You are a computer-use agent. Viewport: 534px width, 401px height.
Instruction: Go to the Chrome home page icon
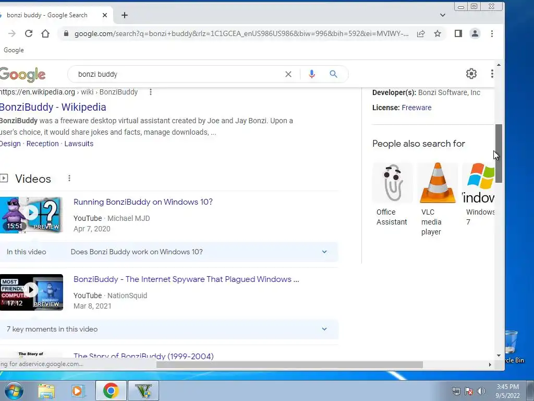coord(45,33)
